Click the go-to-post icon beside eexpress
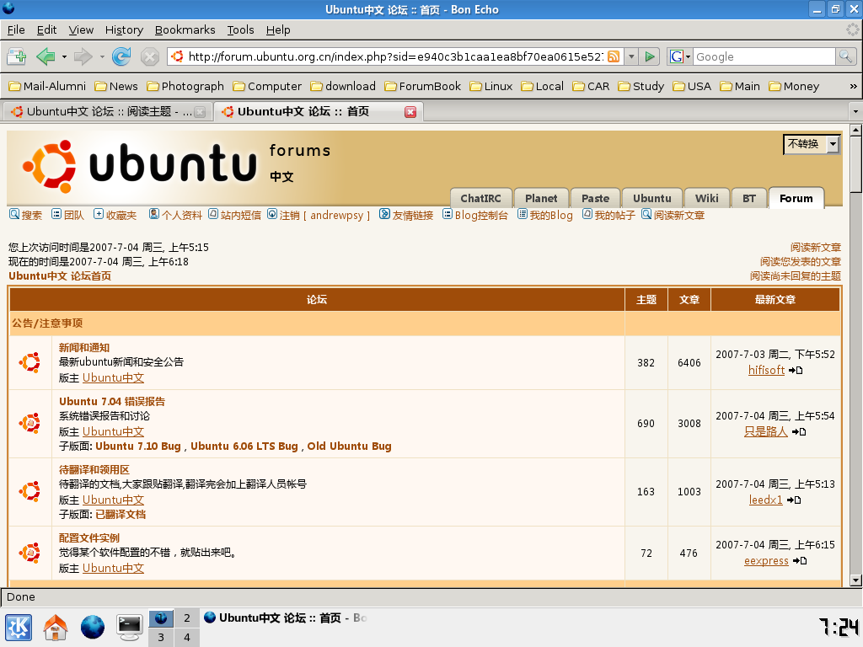Image resolution: width=863 pixels, height=647 pixels. [800, 560]
